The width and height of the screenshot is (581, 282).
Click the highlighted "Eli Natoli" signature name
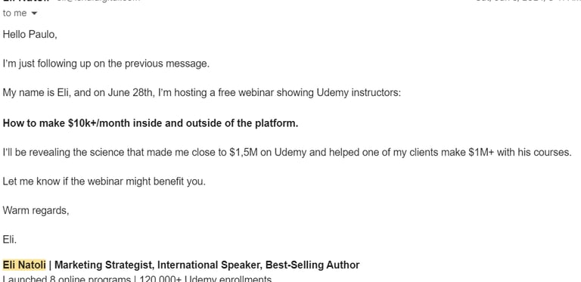point(24,265)
